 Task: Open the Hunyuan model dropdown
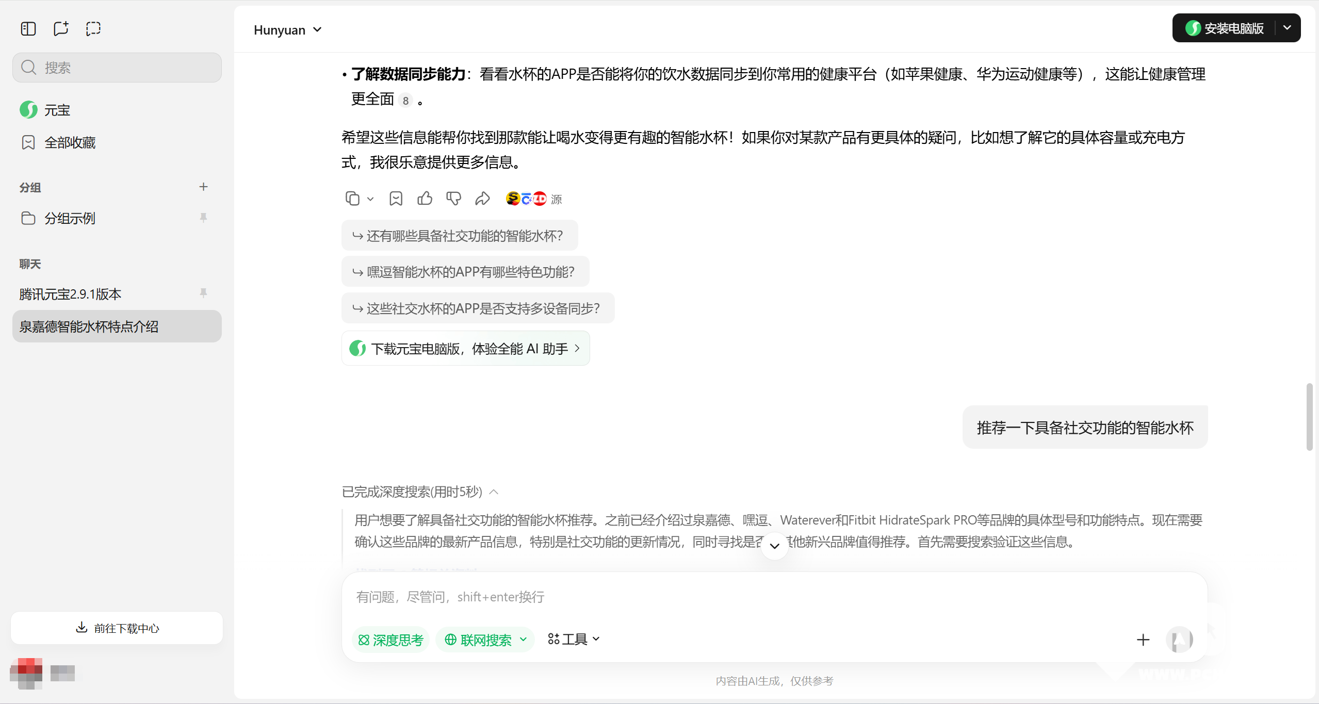point(288,30)
